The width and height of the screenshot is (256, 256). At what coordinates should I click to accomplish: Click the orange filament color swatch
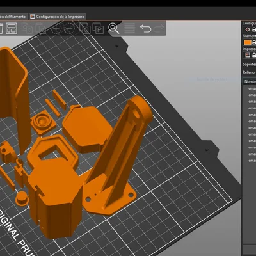coord(248,42)
